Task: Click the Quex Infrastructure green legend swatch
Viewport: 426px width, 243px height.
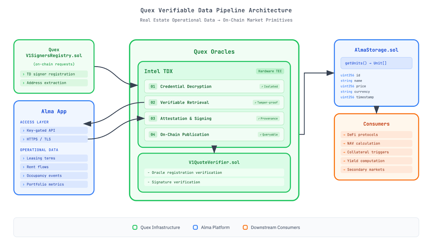Action: (135, 227)
